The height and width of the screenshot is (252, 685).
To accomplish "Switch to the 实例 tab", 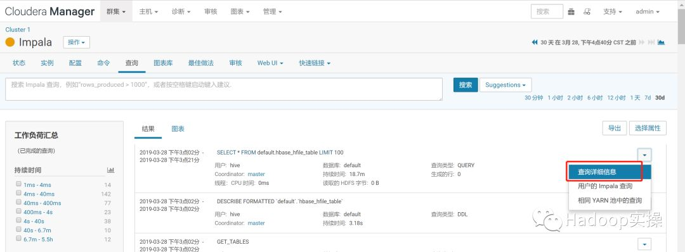I will (x=47, y=63).
